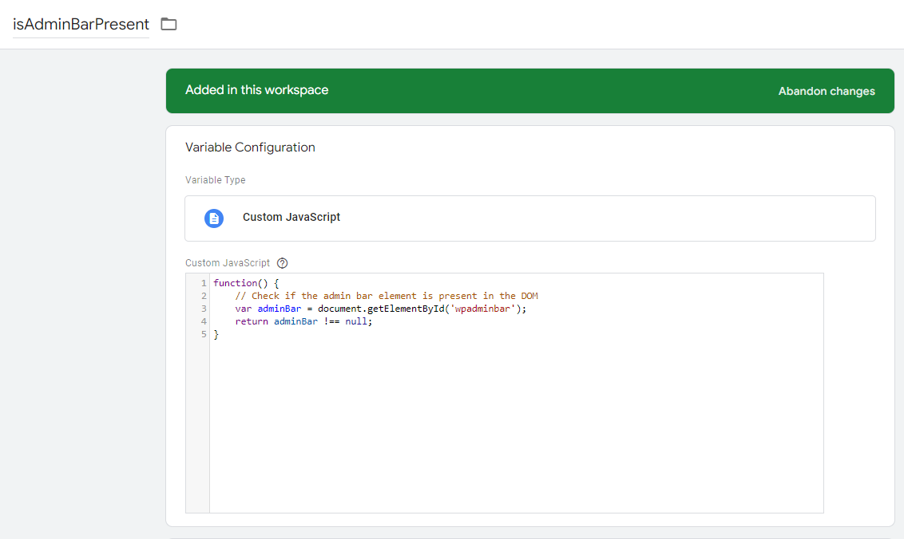Screen dimensions: 904x539
Task: Place cursor on the return adminBar line
Action: (x=303, y=321)
